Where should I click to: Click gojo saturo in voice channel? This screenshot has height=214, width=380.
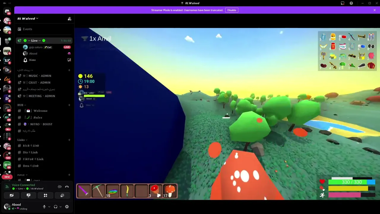click(x=36, y=47)
